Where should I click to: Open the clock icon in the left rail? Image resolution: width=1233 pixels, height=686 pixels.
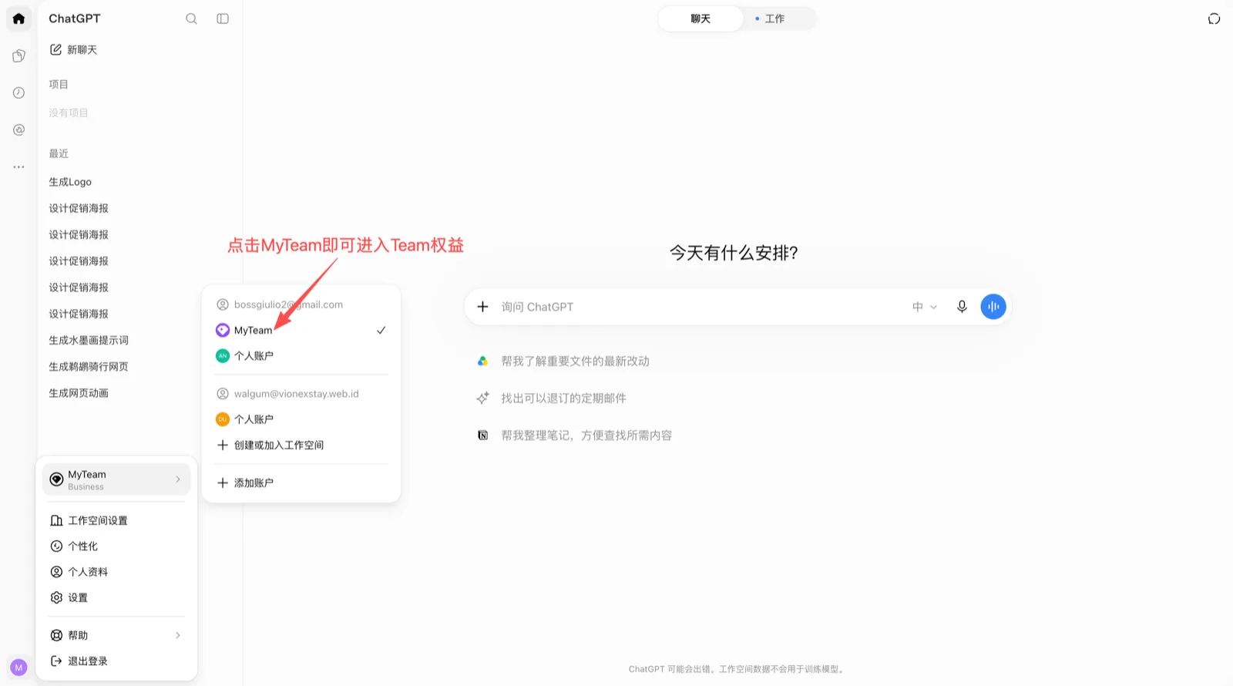(18, 92)
